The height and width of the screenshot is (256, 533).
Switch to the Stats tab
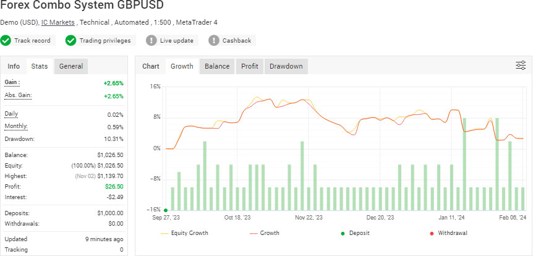click(40, 66)
